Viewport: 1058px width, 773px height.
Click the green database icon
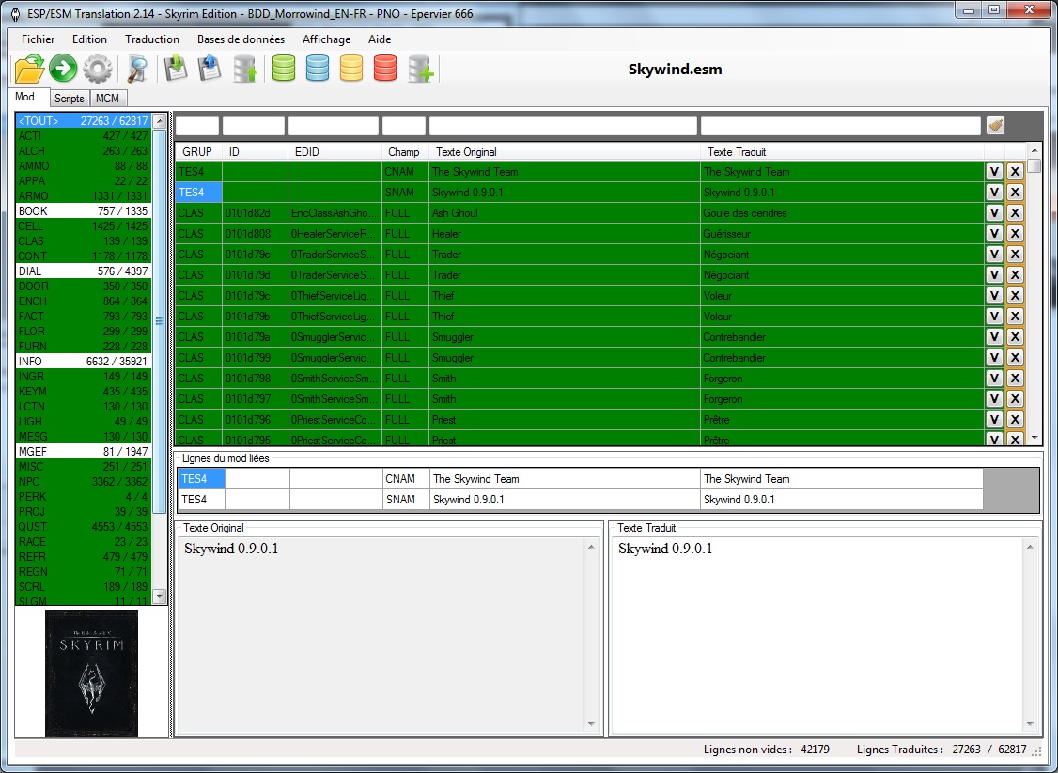pyautogui.click(x=284, y=69)
